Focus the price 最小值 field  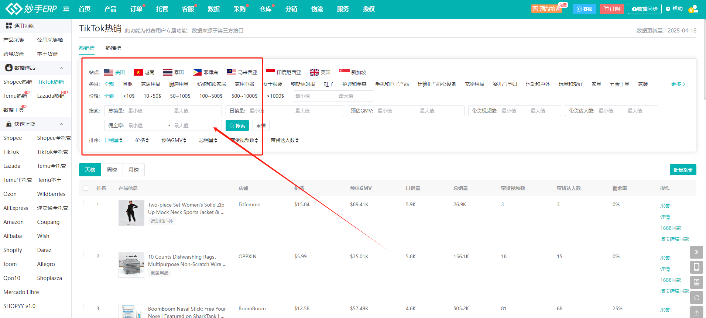pyautogui.click(x=310, y=96)
